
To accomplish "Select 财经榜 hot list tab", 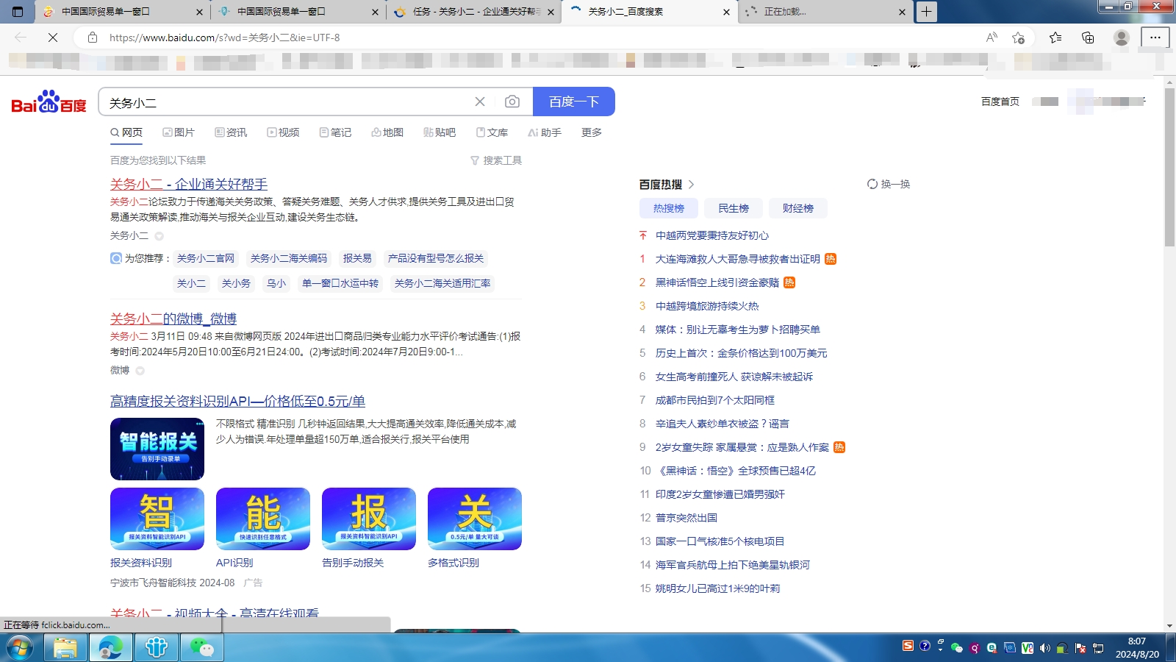I will point(798,208).
